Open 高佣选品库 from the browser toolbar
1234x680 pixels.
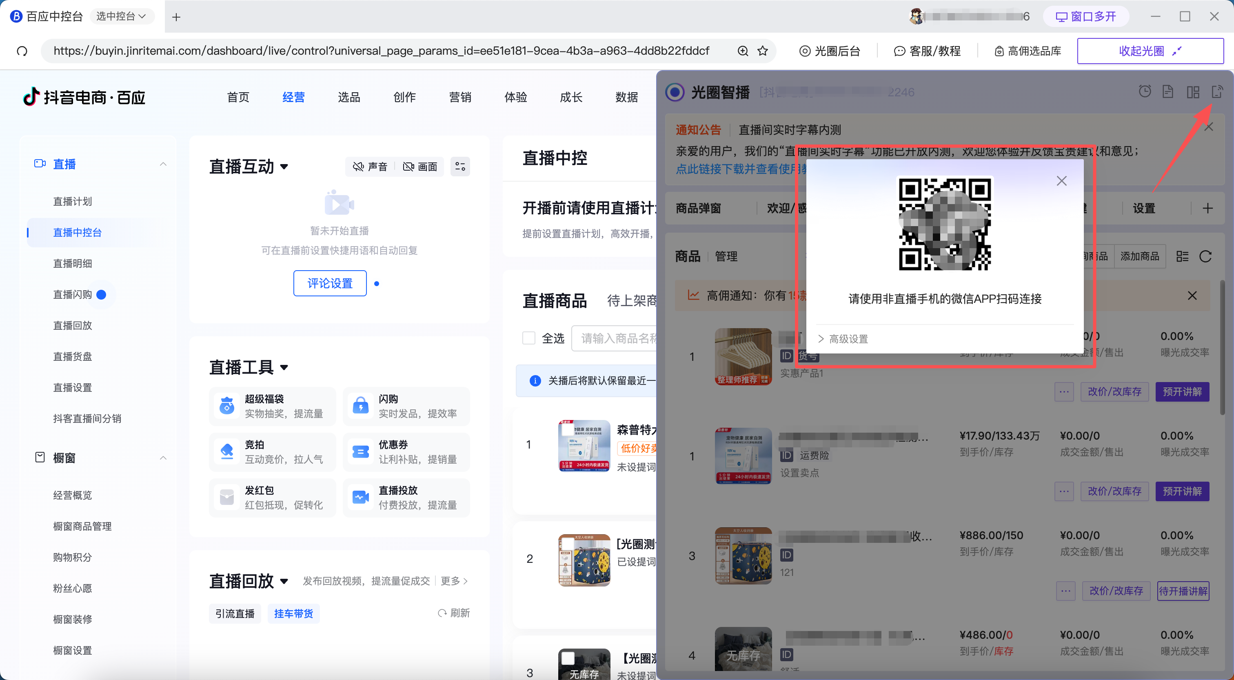(x=1027, y=51)
